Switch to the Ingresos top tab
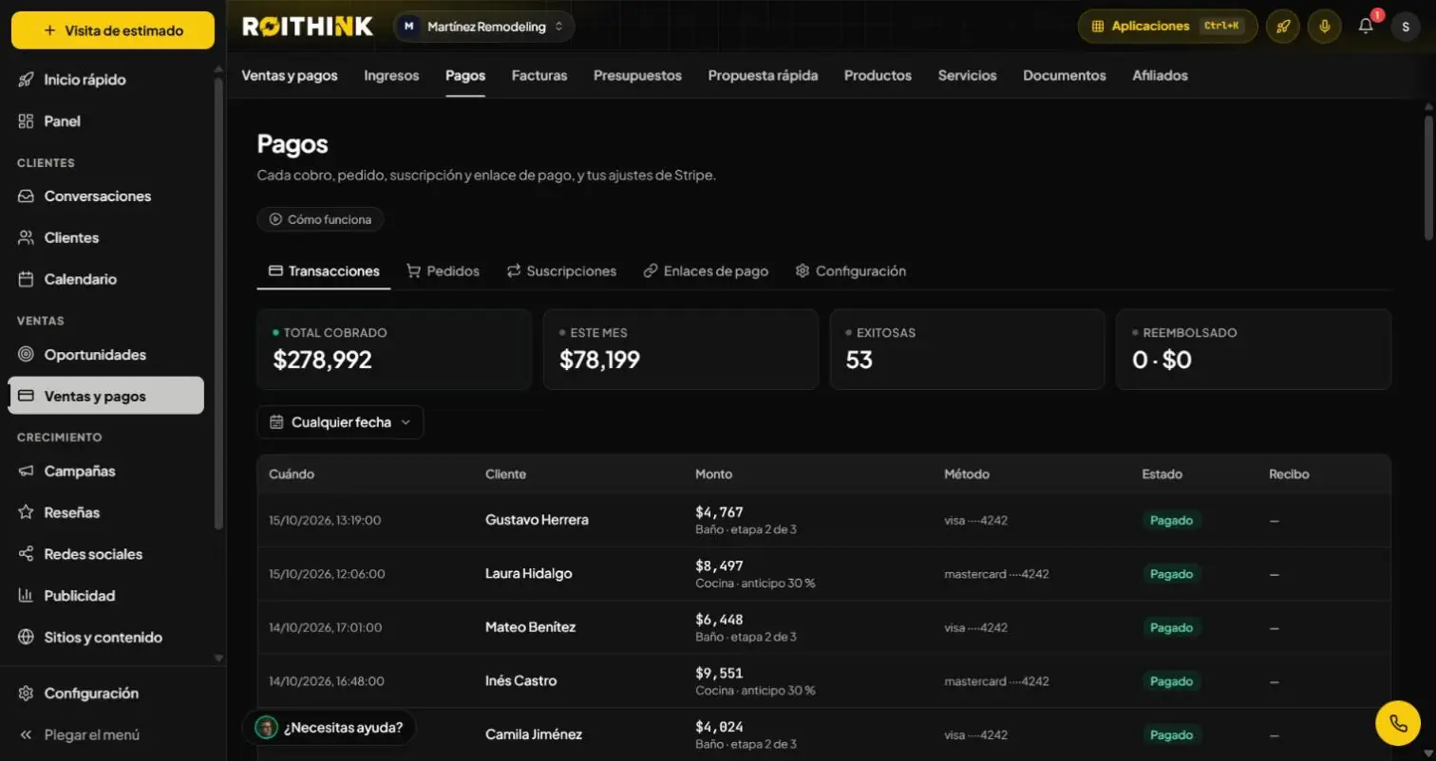 coord(391,76)
